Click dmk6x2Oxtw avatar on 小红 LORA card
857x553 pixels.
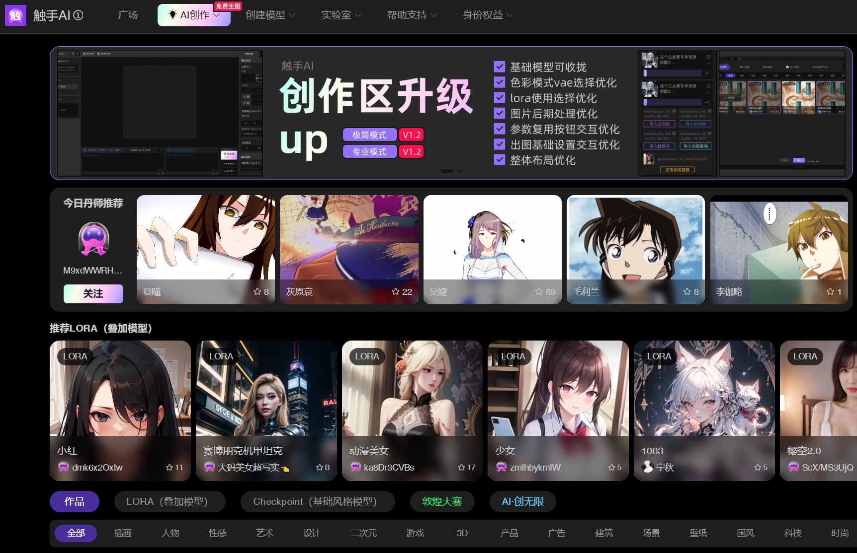[x=63, y=467]
